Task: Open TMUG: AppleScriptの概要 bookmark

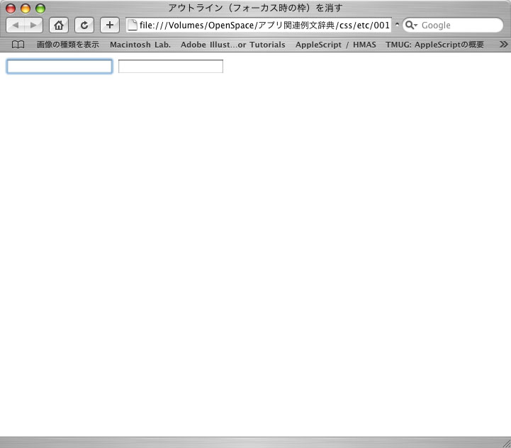Action: (434, 45)
